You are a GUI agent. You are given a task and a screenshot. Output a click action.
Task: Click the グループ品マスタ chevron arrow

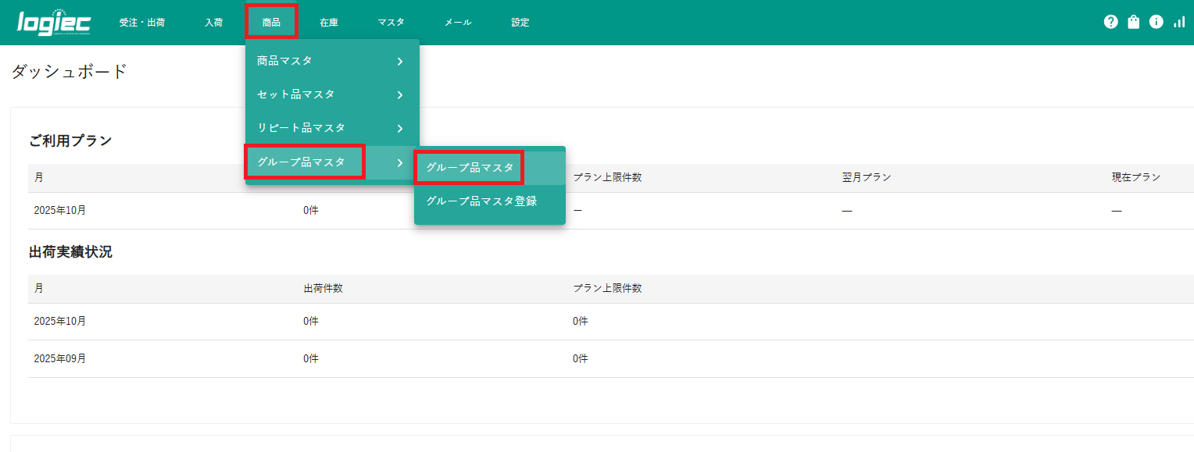399,162
